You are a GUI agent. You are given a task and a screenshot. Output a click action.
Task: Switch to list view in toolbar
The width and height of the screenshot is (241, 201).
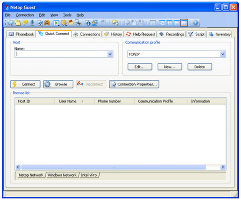coord(177,23)
